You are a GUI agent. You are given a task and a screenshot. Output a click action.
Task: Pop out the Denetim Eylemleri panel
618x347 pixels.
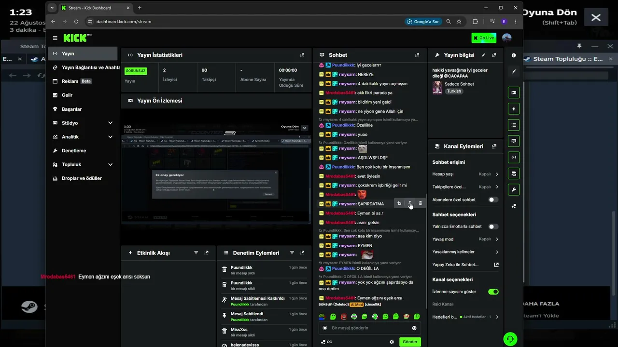302,253
